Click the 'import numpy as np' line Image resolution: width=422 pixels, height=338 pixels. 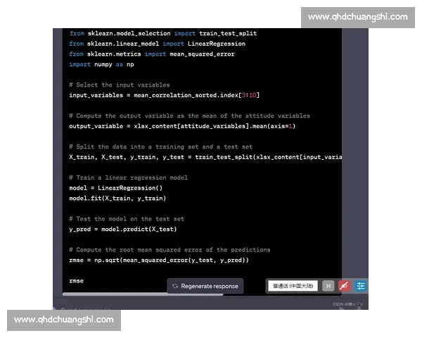[101, 64]
